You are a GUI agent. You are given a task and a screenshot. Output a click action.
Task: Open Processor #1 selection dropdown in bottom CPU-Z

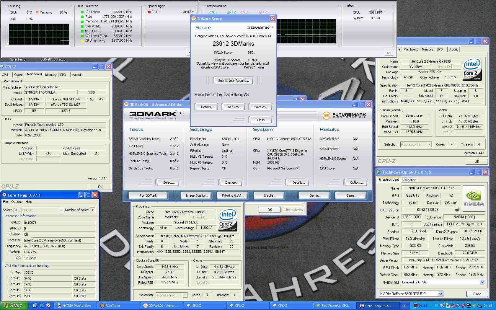coord(185,295)
